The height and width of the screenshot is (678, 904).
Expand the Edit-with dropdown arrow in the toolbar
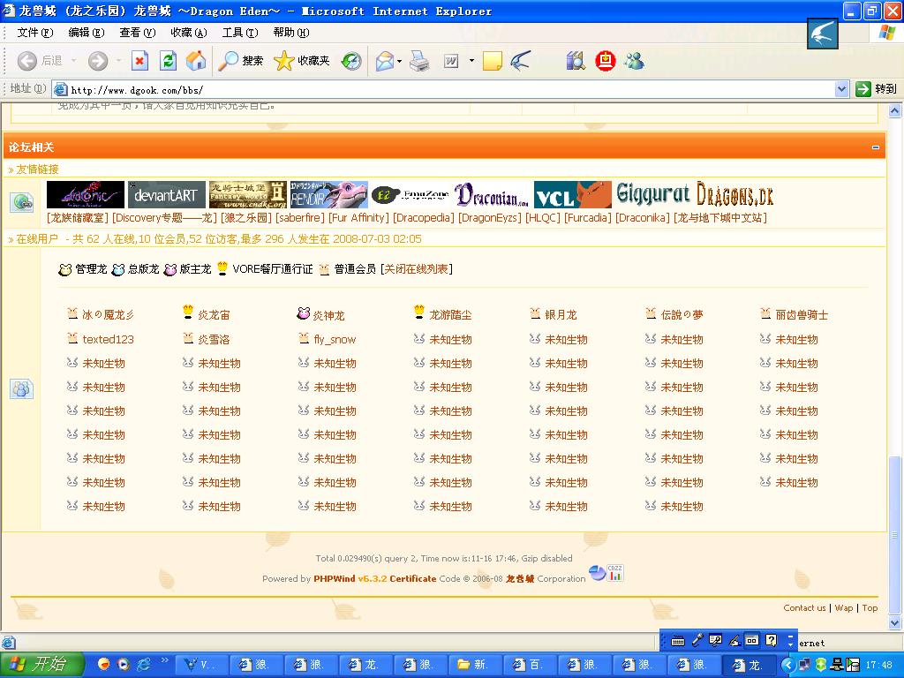[471, 61]
